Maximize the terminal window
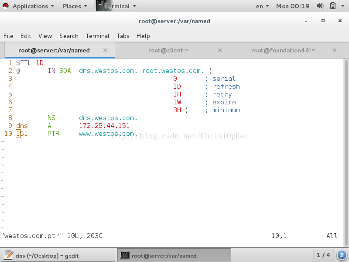This screenshot has height=262, width=349. point(323,21)
